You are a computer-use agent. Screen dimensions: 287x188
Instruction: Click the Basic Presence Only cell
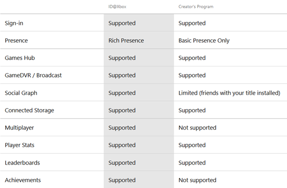pos(204,41)
